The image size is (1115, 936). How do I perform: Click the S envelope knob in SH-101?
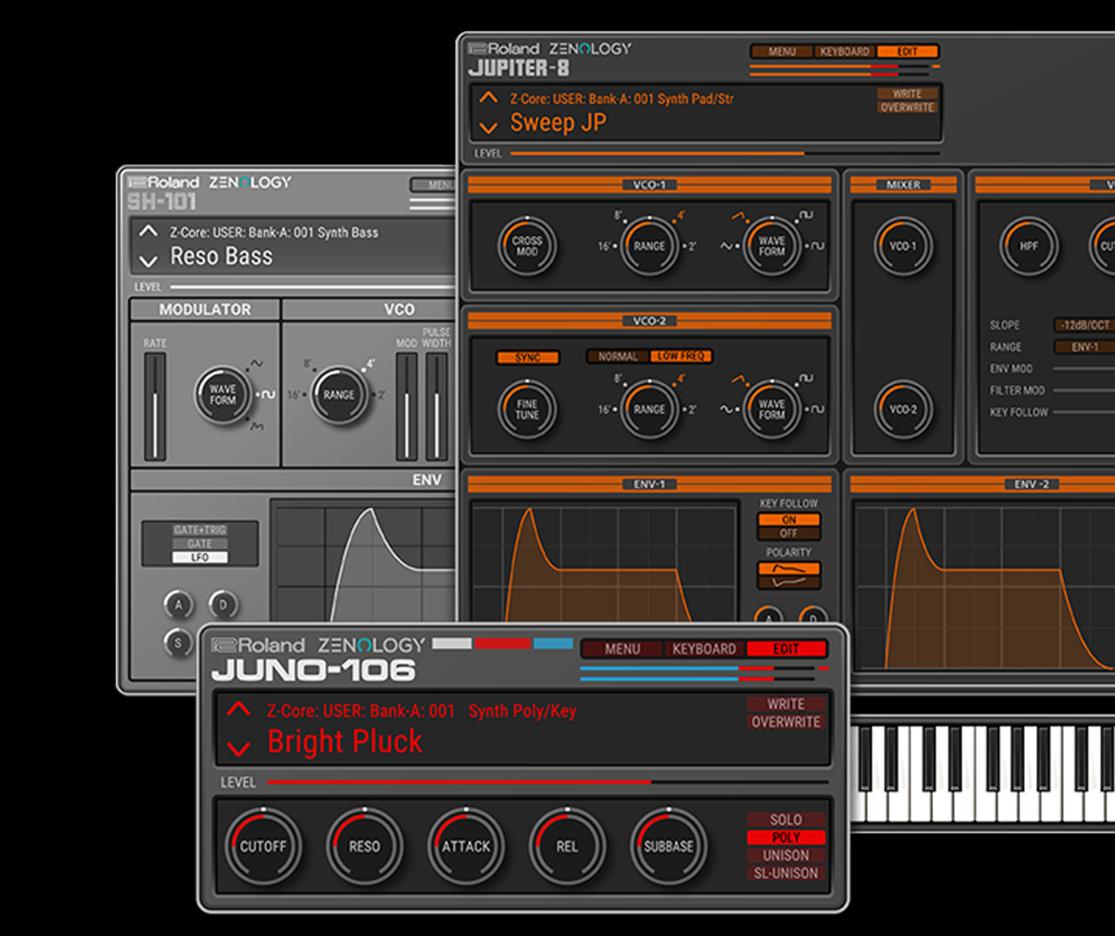tap(178, 643)
